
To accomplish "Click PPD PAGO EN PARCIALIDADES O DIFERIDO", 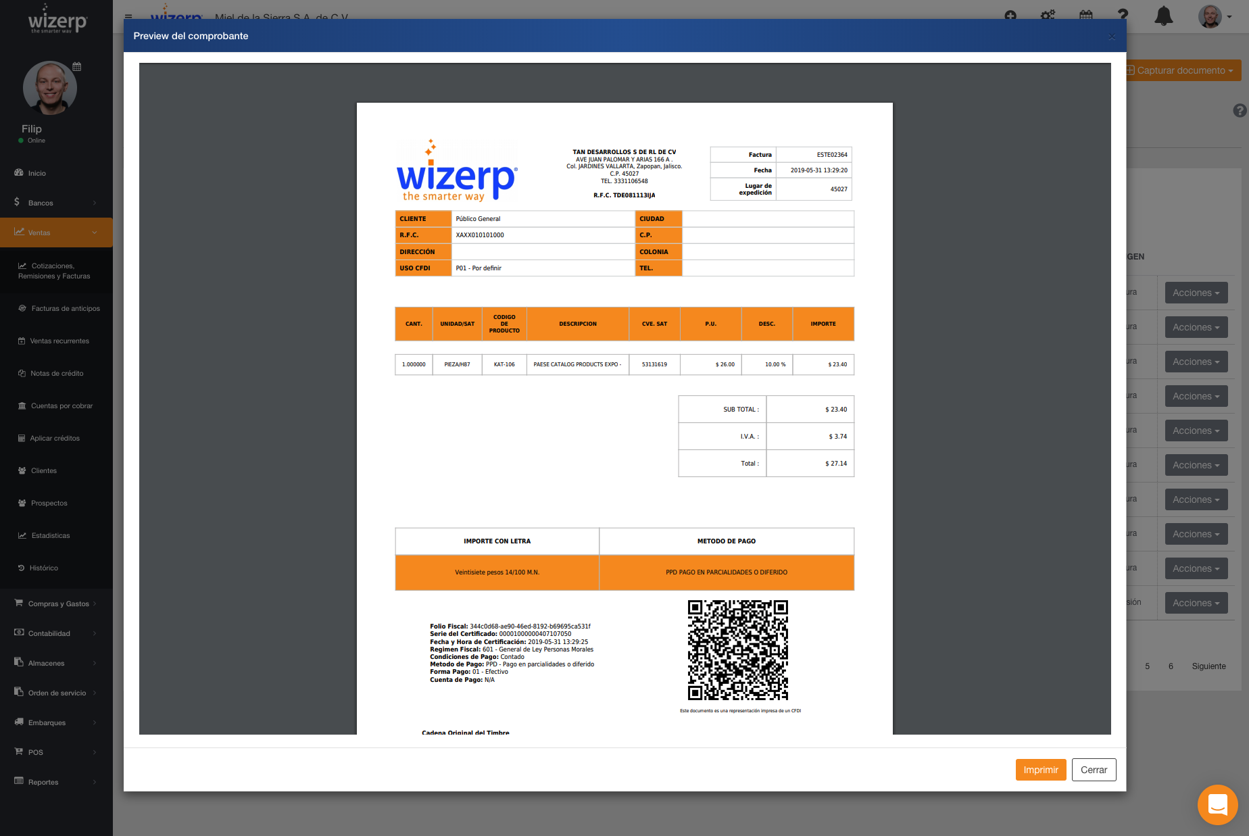I will pos(727,572).
